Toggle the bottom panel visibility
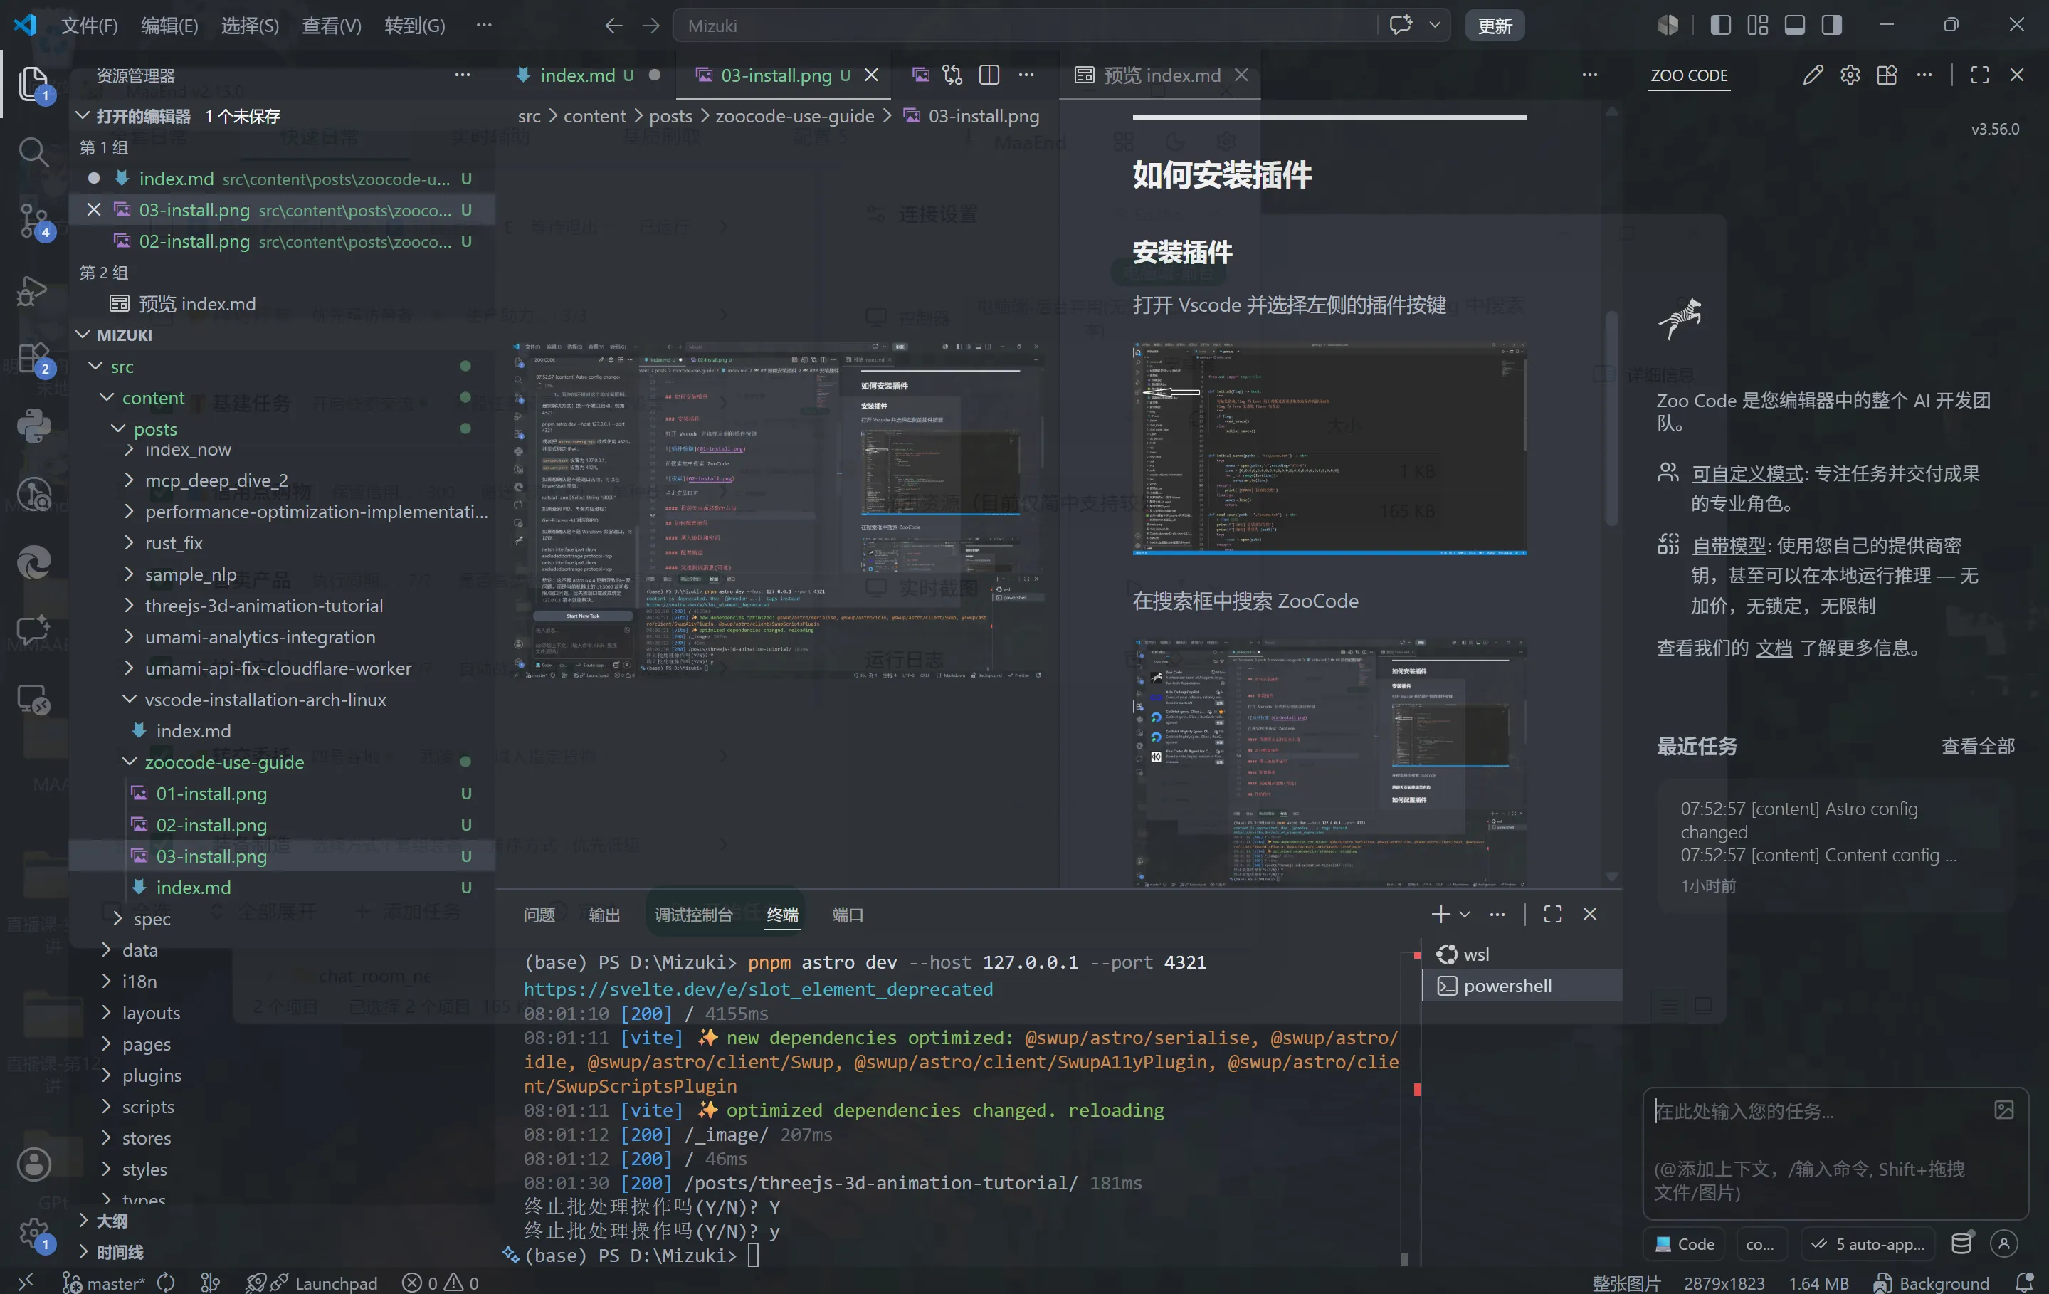2049x1294 pixels. click(1795, 26)
